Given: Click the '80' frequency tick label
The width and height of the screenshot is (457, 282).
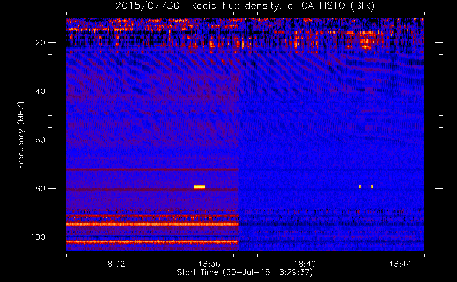Looking at the screenshot, I should pyautogui.click(x=41, y=189).
